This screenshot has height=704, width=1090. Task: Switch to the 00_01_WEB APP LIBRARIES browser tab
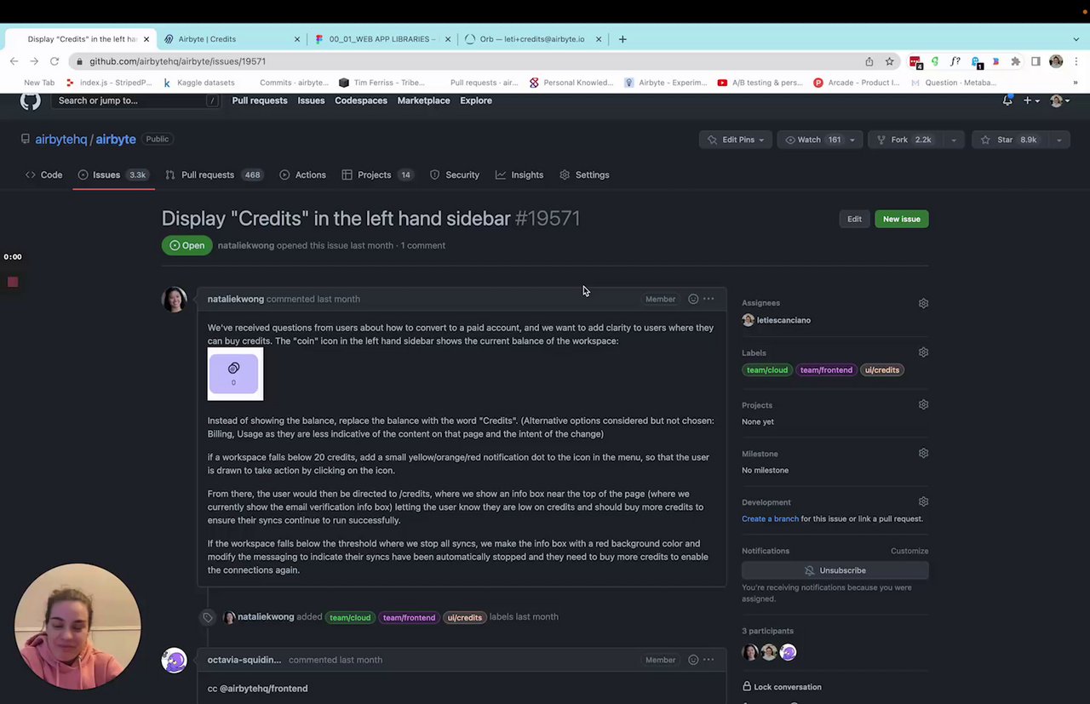[x=381, y=39]
